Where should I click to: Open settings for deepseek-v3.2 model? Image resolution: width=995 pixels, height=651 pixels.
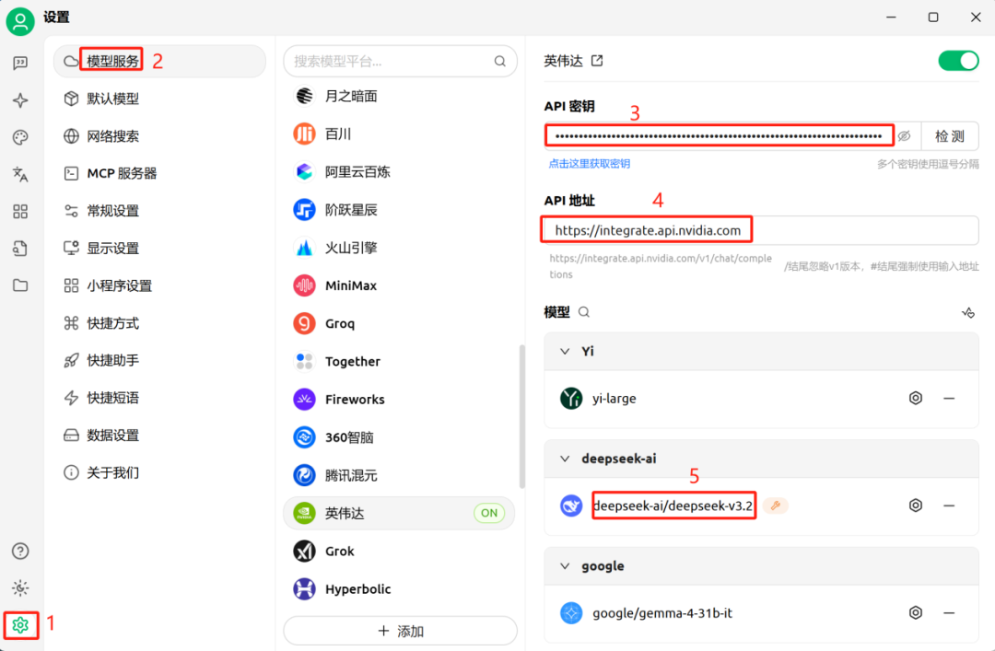[915, 506]
